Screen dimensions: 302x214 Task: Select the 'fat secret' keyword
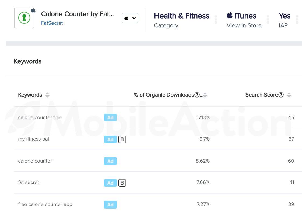(29, 182)
